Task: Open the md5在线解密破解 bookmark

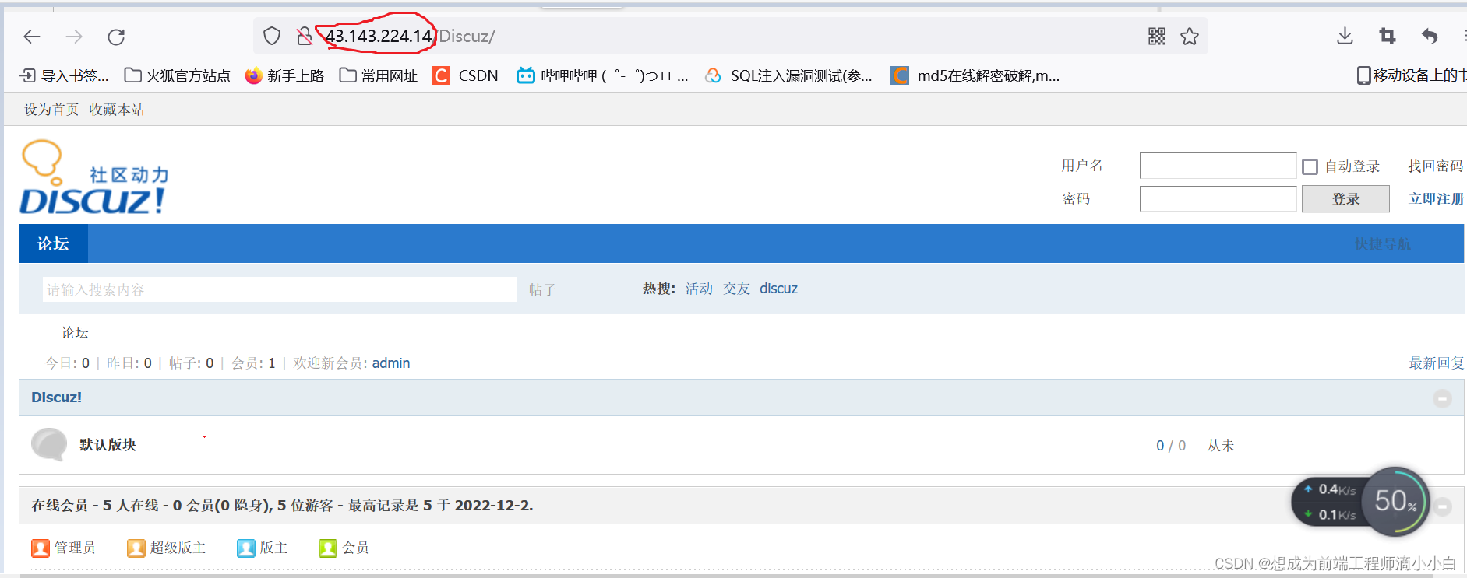Action: coord(975,75)
